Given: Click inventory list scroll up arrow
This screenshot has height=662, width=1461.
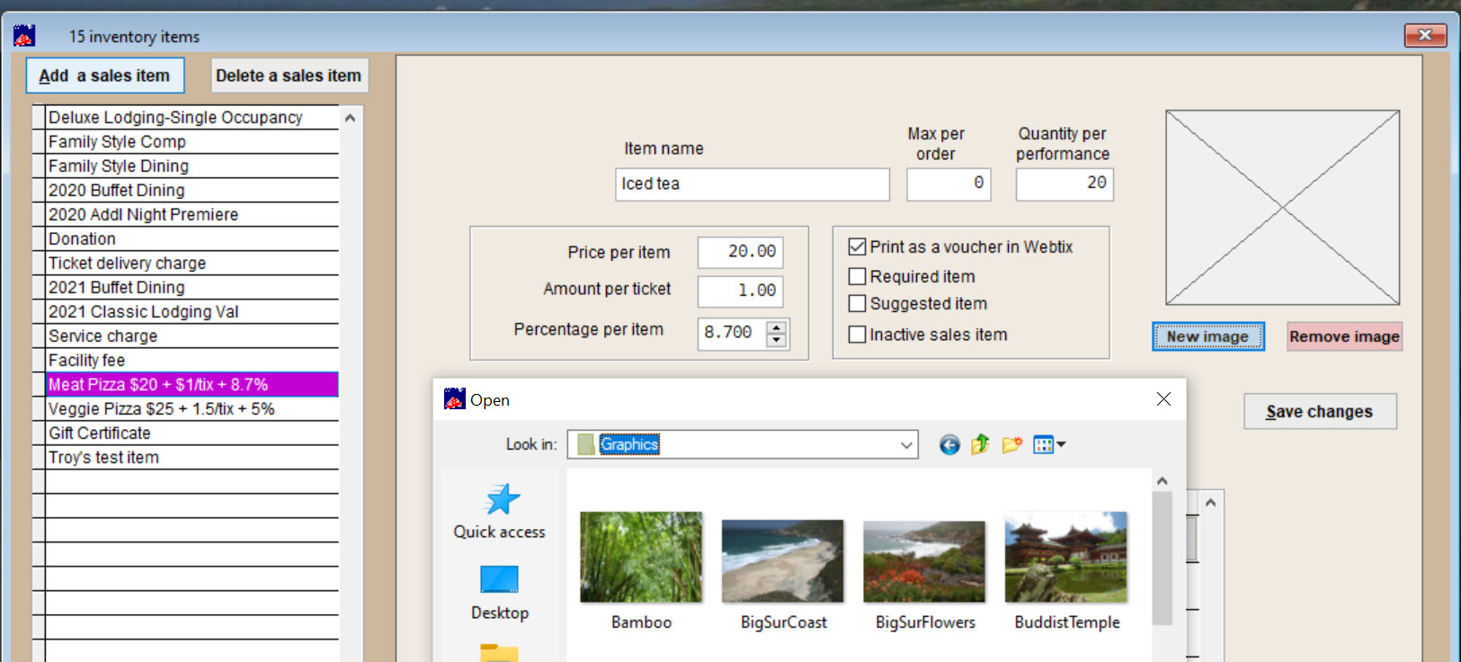Looking at the screenshot, I should (350, 118).
